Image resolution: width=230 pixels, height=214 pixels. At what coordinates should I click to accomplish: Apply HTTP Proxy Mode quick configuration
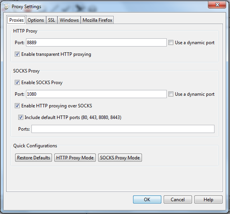coord(75,157)
